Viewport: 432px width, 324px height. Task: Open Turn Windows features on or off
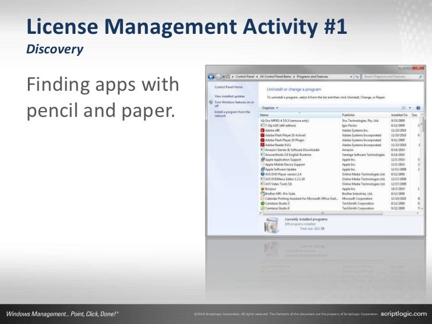click(234, 104)
